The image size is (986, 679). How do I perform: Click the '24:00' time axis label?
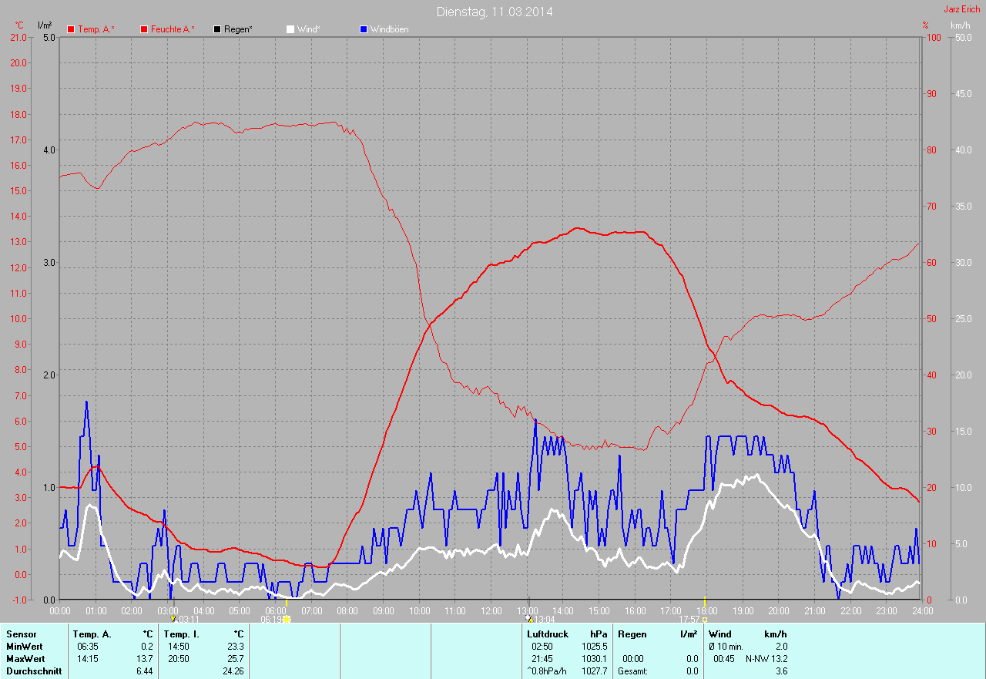922,610
